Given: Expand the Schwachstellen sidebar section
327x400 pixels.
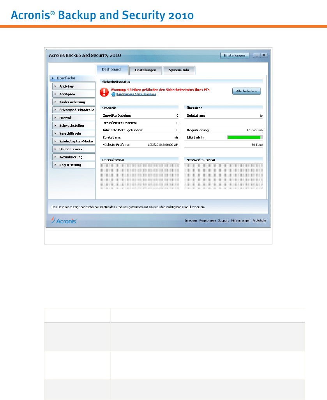Looking at the screenshot, I should point(74,126).
